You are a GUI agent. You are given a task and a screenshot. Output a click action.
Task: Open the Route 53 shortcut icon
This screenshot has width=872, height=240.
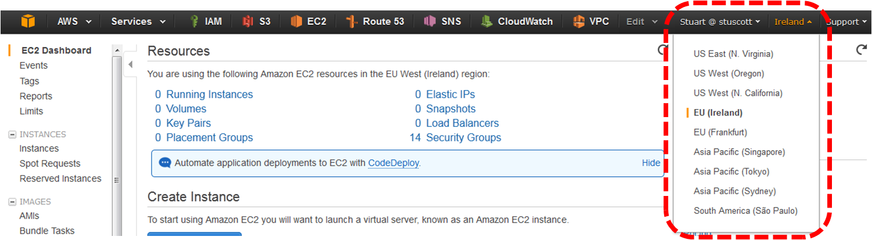pos(351,21)
